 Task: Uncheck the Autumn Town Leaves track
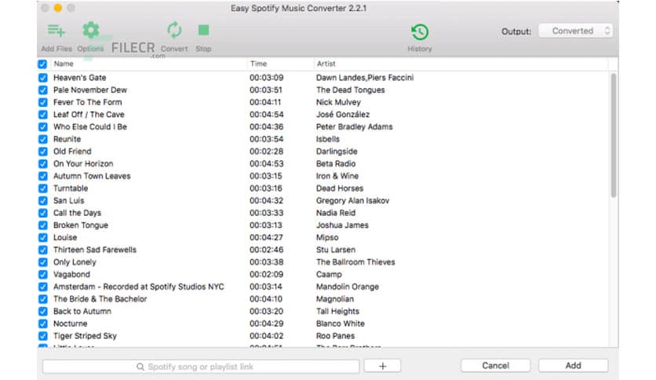[42, 176]
